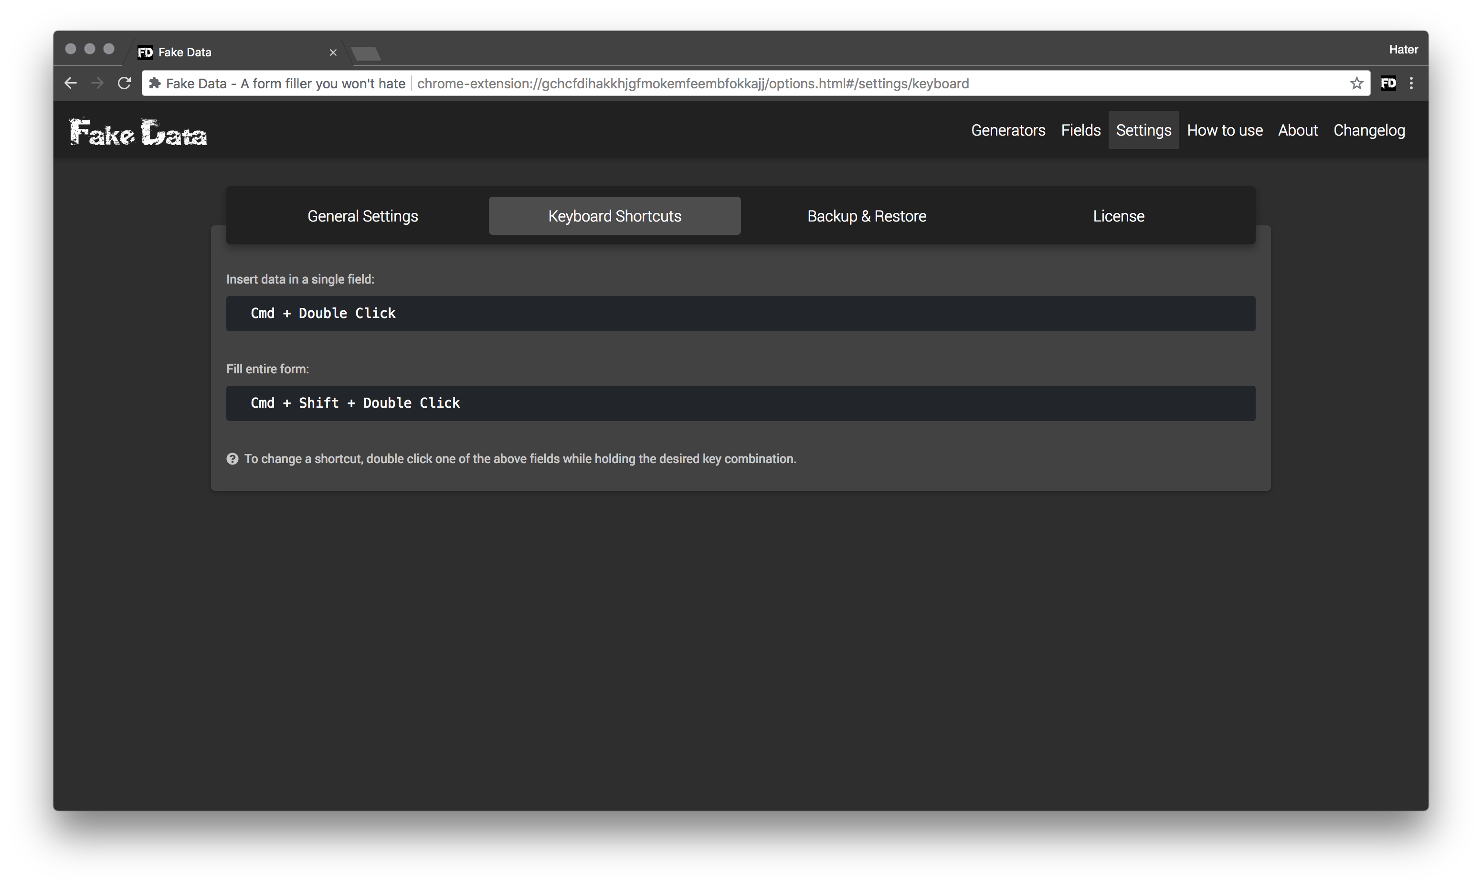
Task: Open a new browser tab
Action: point(366,53)
